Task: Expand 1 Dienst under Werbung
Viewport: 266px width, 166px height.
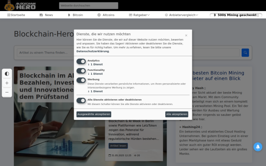Action: click(95, 91)
